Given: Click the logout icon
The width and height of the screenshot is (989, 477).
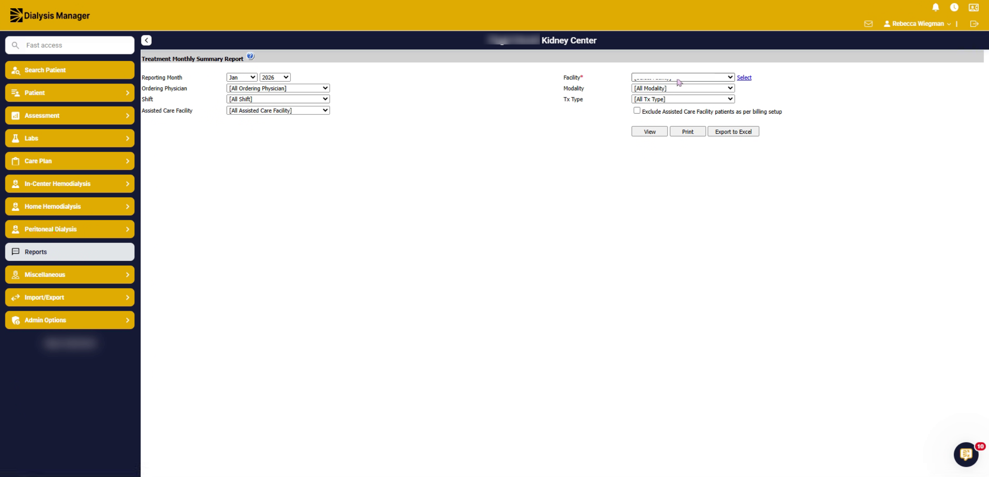Looking at the screenshot, I should [974, 24].
